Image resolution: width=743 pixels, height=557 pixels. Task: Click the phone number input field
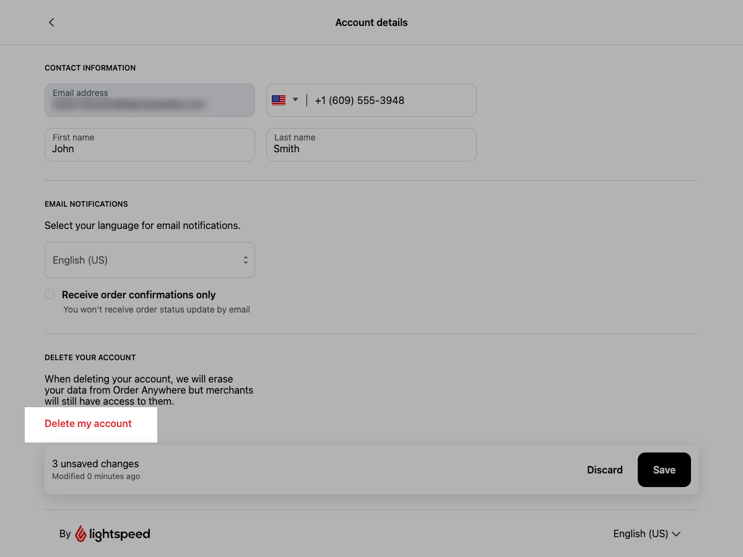tap(390, 100)
